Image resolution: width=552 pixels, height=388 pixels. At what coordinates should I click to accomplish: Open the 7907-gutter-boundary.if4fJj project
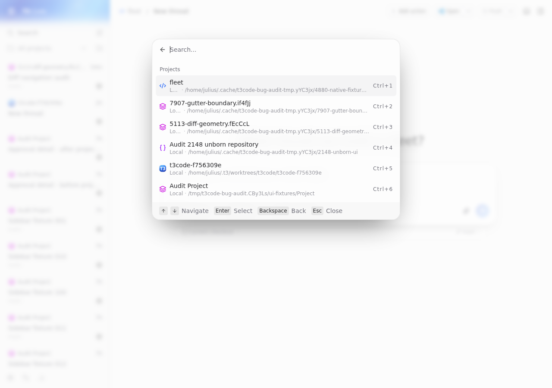click(x=276, y=106)
